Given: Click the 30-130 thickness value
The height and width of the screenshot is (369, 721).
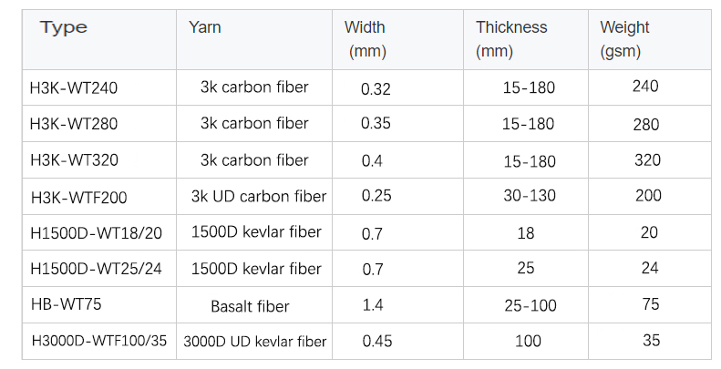Looking at the screenshot, I should point(529,196).
